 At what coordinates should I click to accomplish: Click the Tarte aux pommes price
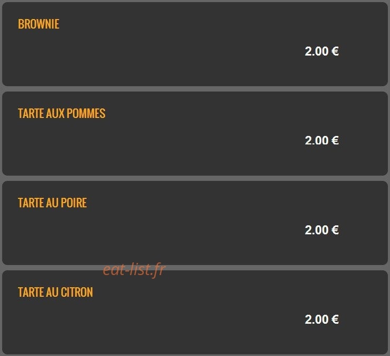click(322, 140)
